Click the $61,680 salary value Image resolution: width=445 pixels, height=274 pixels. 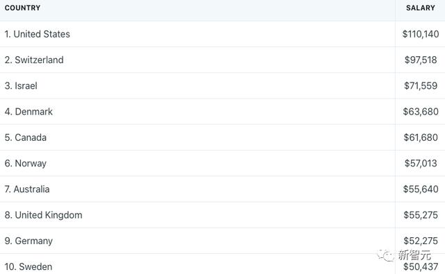(x=421, y=137)
